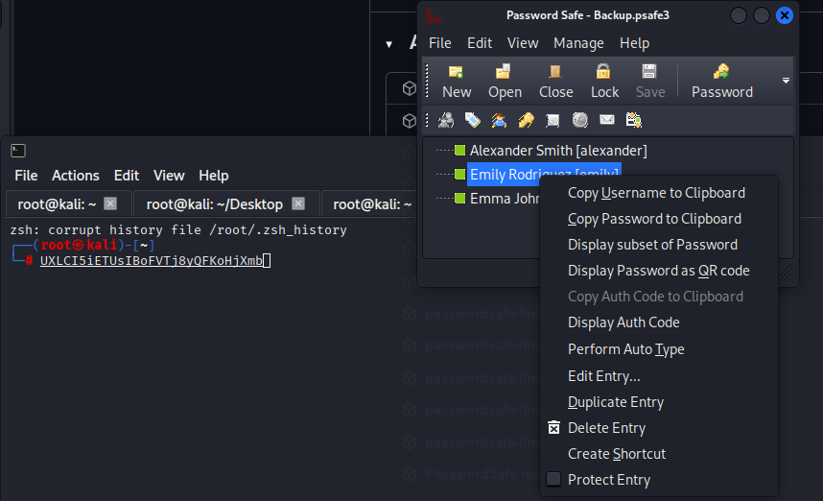Open the terminal File menu
The width and height of the screenshot is (823, 501).
(x=26, y=176)
